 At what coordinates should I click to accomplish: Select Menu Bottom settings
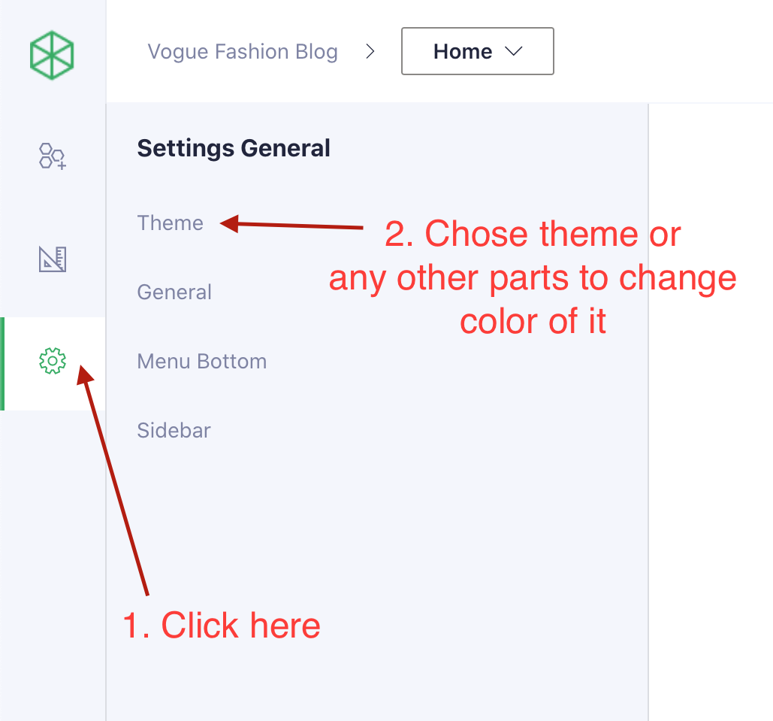coord(201,362)
